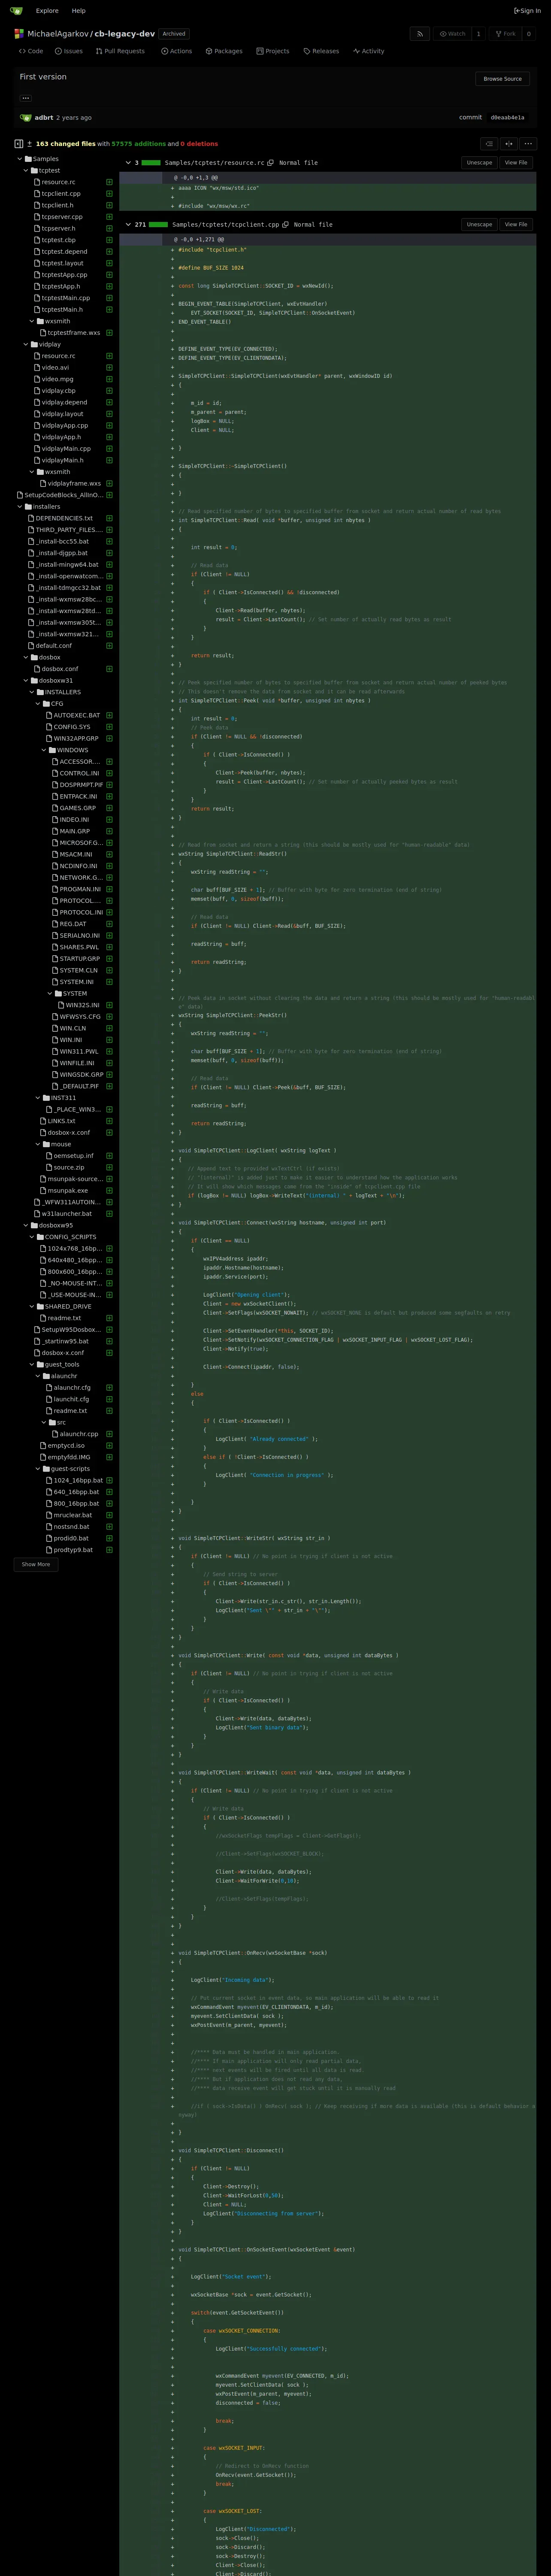Select PROGMAN.INI in the file tree
This screenshot has height=2576, width=551.
click(x=80, y=889)
